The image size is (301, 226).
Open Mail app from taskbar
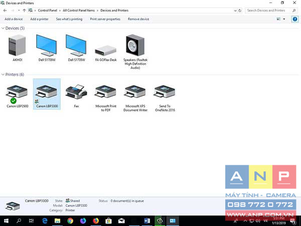click(x=121, y=221)
